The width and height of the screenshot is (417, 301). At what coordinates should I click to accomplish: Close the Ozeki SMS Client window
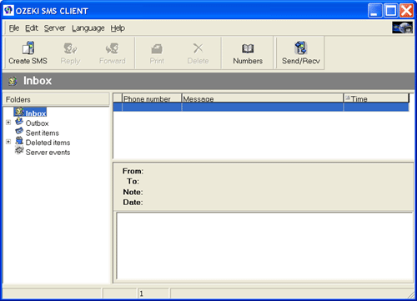(406, 11)
